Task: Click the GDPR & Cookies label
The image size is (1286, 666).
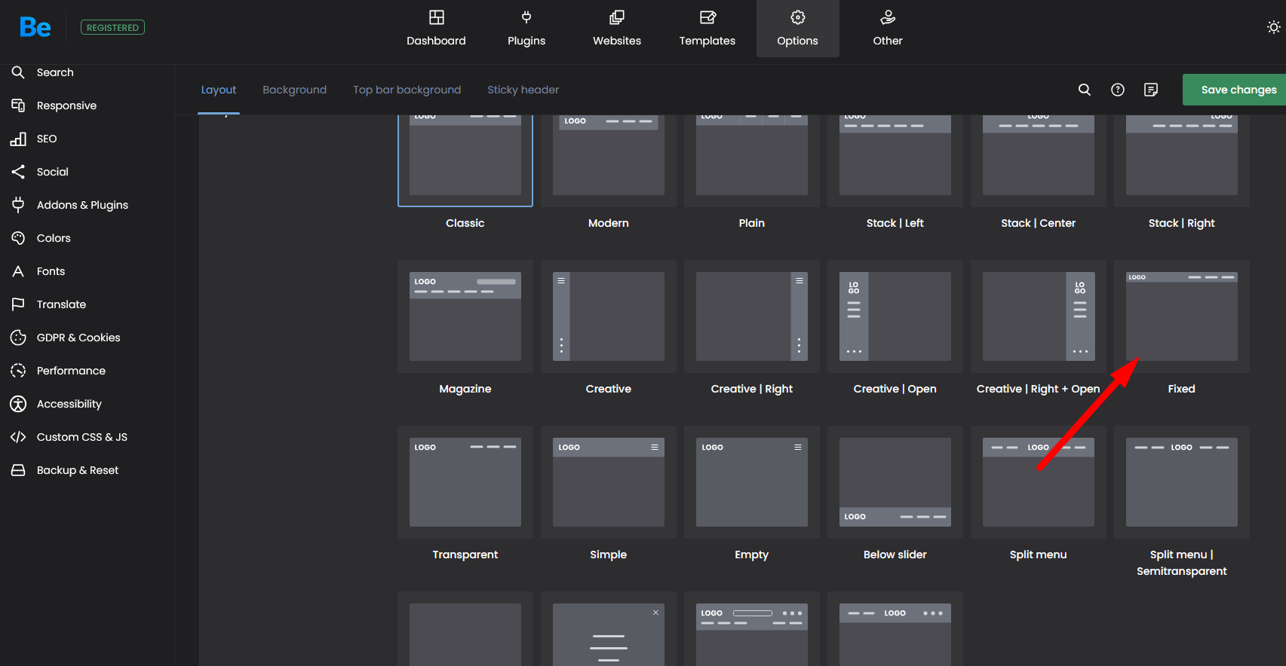Action: [x=78, y=338]
